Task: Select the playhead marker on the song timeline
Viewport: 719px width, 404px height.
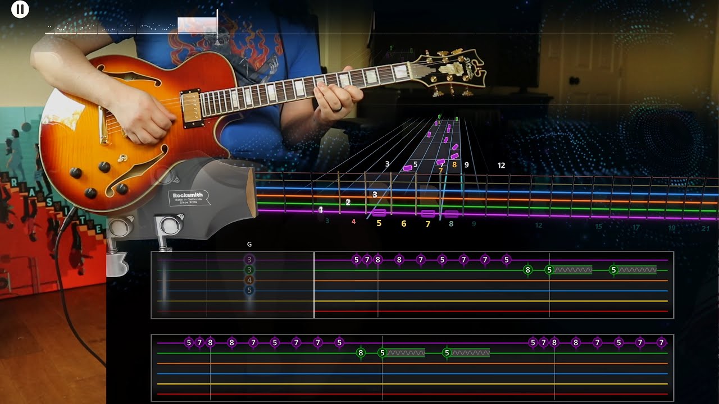Action: pos(217,26)
